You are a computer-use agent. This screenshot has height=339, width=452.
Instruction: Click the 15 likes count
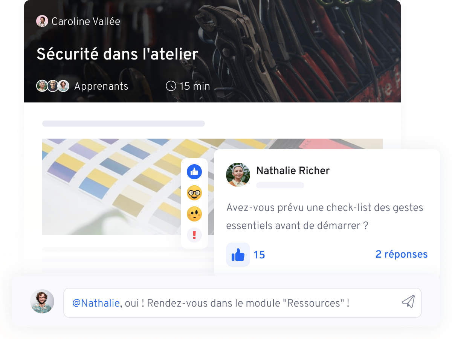point(259,255)
